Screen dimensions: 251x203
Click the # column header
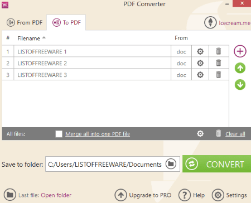(8, 38)
